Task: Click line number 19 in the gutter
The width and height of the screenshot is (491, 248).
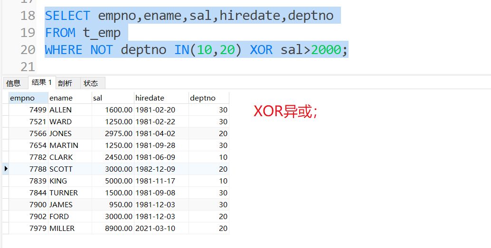Action: pos(28,33)
